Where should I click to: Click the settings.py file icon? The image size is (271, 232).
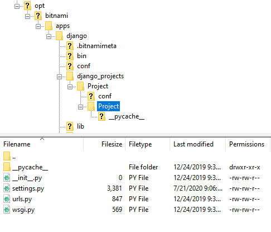[x=7, y=188]
